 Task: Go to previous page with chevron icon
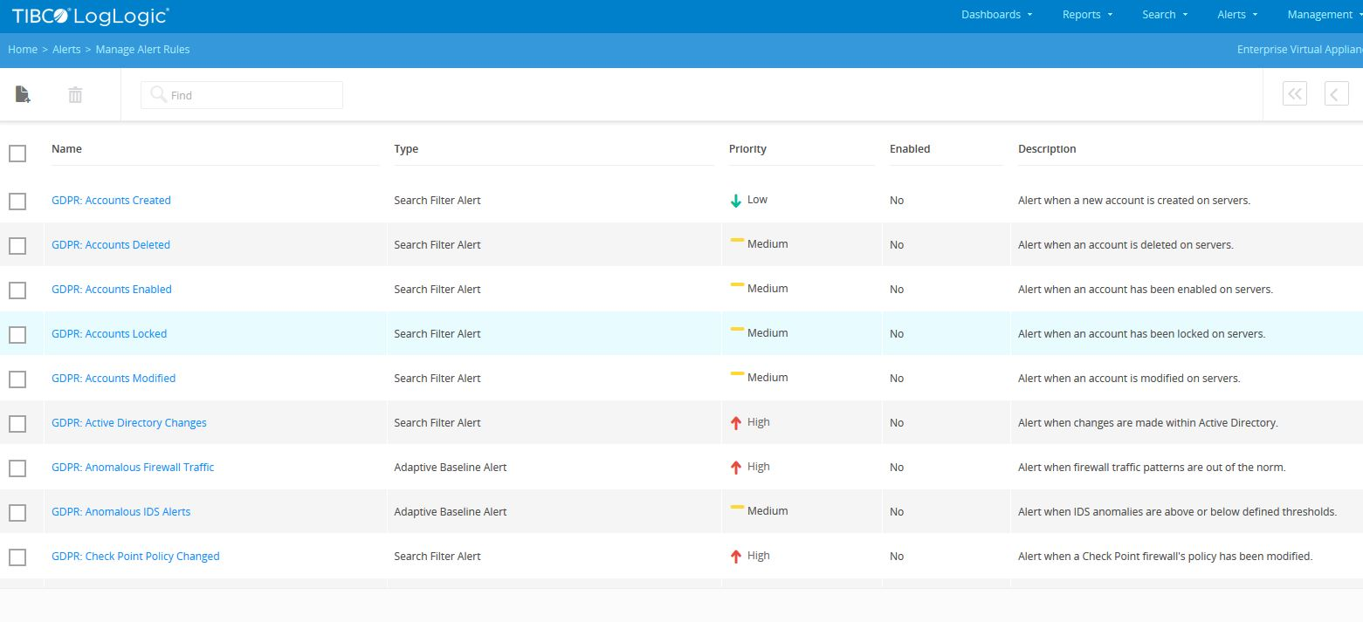[x=1336, y=94]
